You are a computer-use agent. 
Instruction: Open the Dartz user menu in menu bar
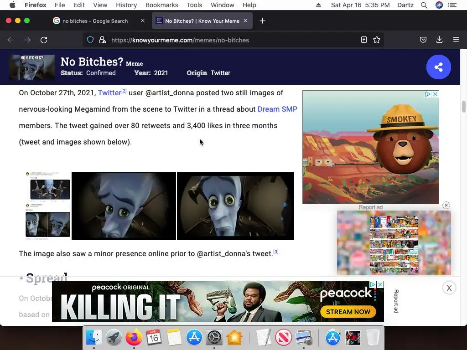coord(405,5)
